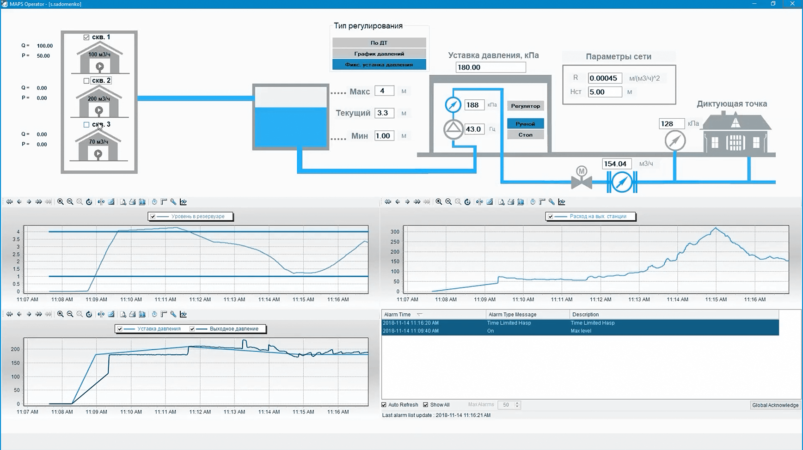Enable the скв. 2 well checkbox

86,81
